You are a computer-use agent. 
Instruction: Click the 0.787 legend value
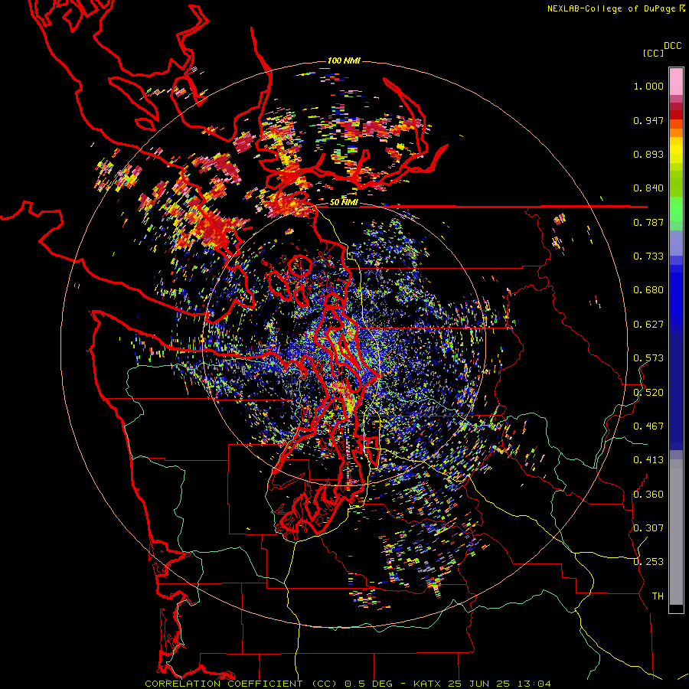pos(648,222)
